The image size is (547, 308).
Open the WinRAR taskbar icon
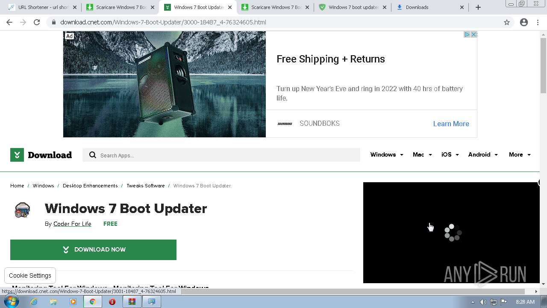coord(132,302)
